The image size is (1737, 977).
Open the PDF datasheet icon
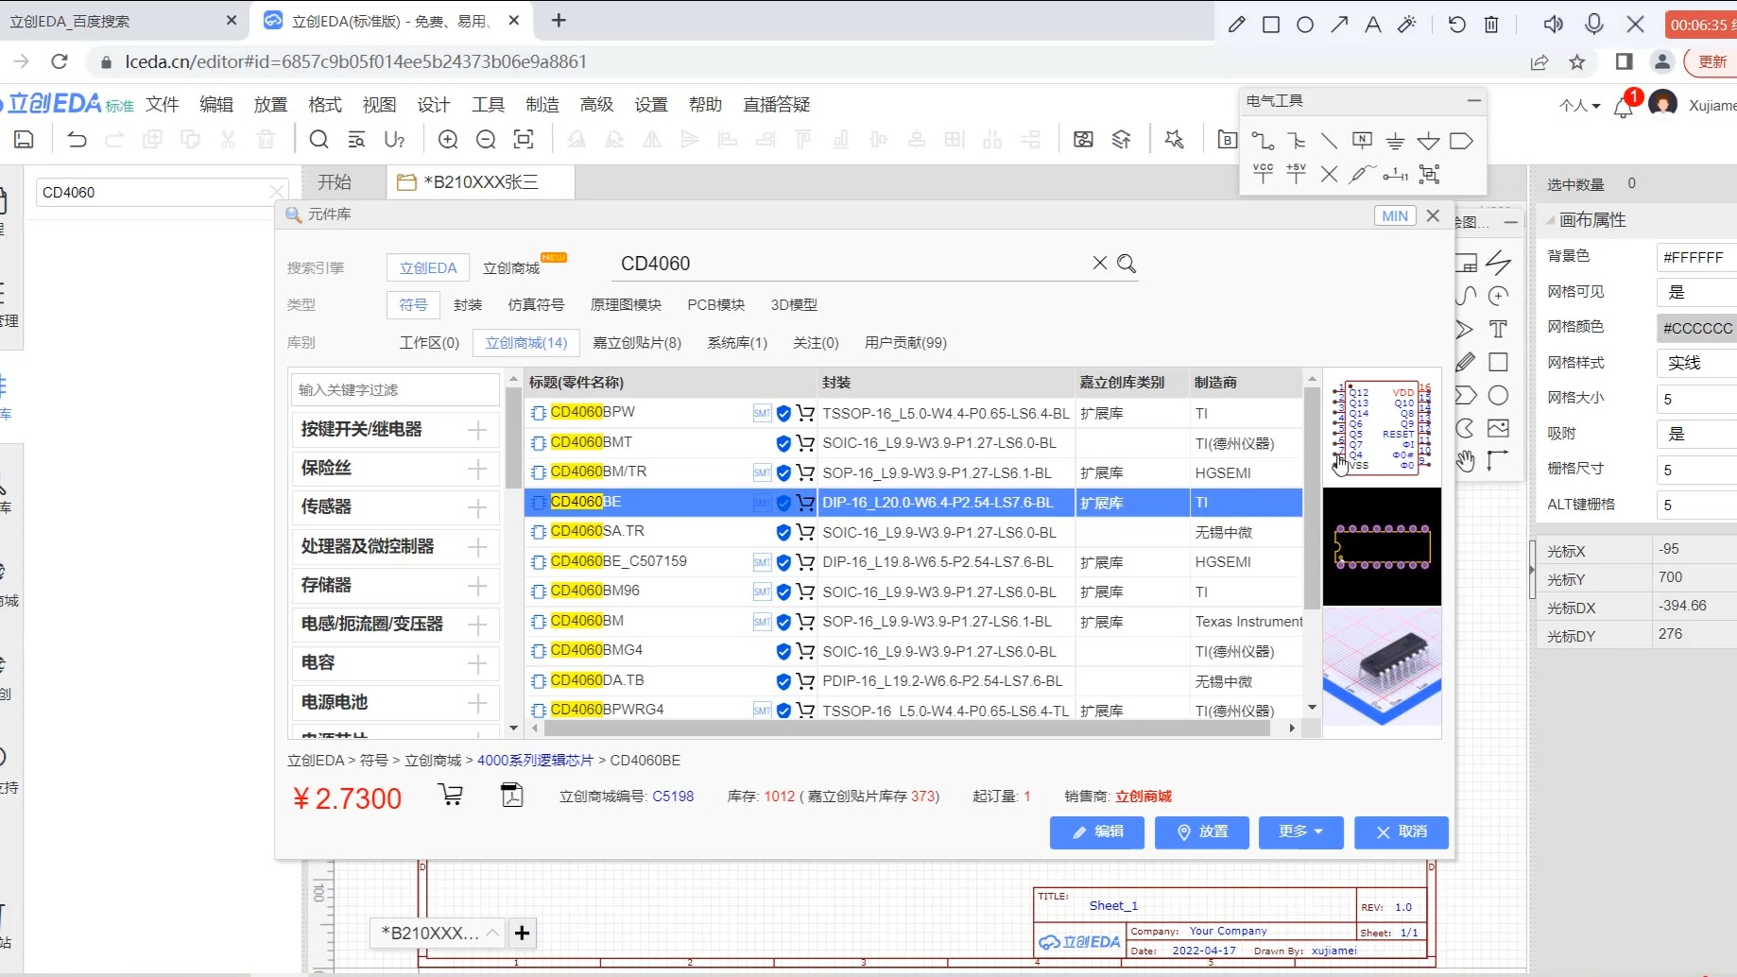coord(512,796)
